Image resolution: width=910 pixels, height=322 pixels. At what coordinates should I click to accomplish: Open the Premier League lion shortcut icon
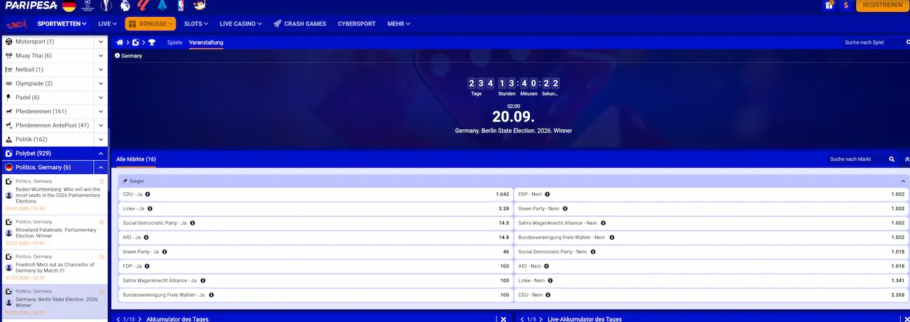[125, 6]
